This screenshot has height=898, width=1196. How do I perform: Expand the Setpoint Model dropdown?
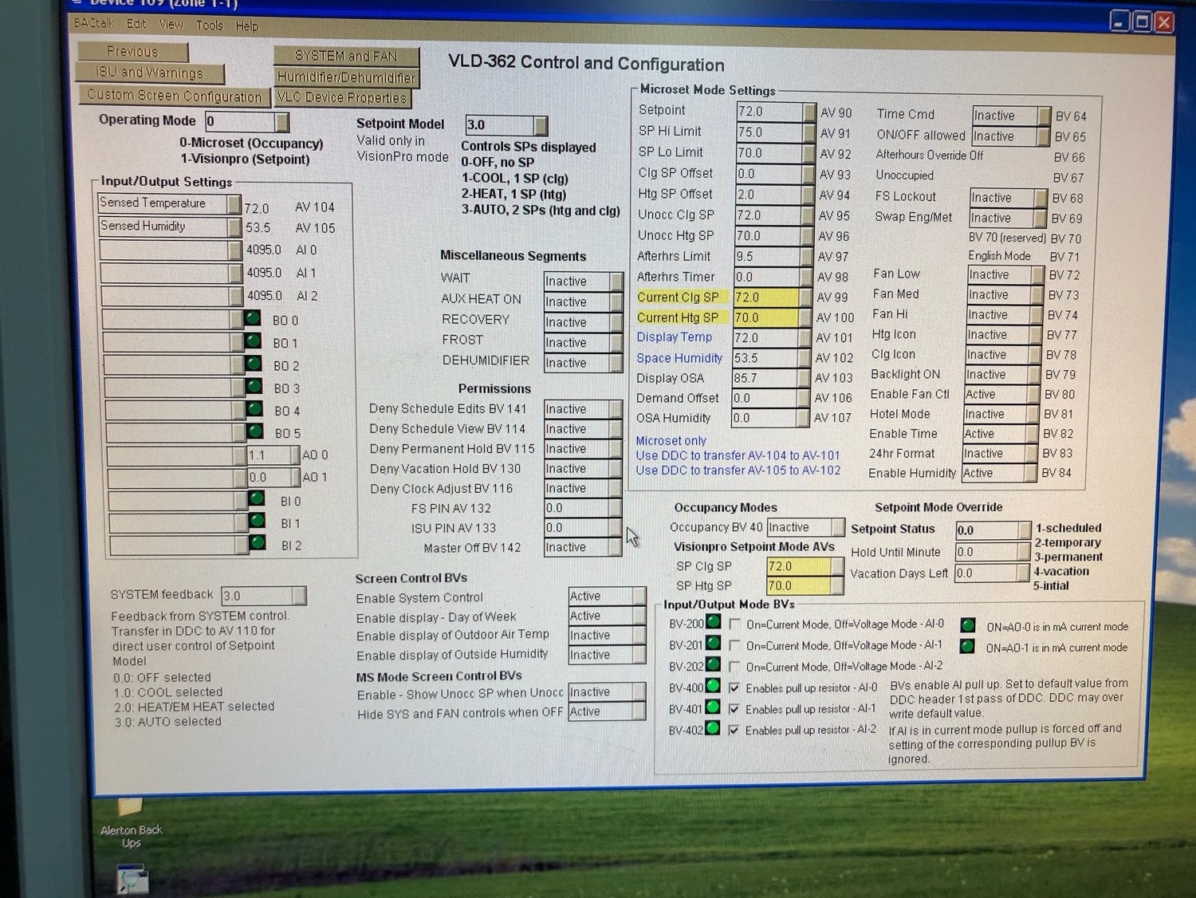click(541, 125)
